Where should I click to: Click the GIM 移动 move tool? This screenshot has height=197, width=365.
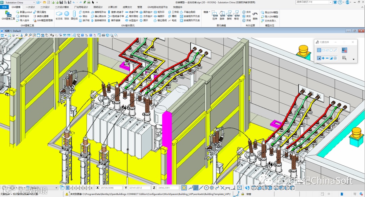tap(237, 15)
